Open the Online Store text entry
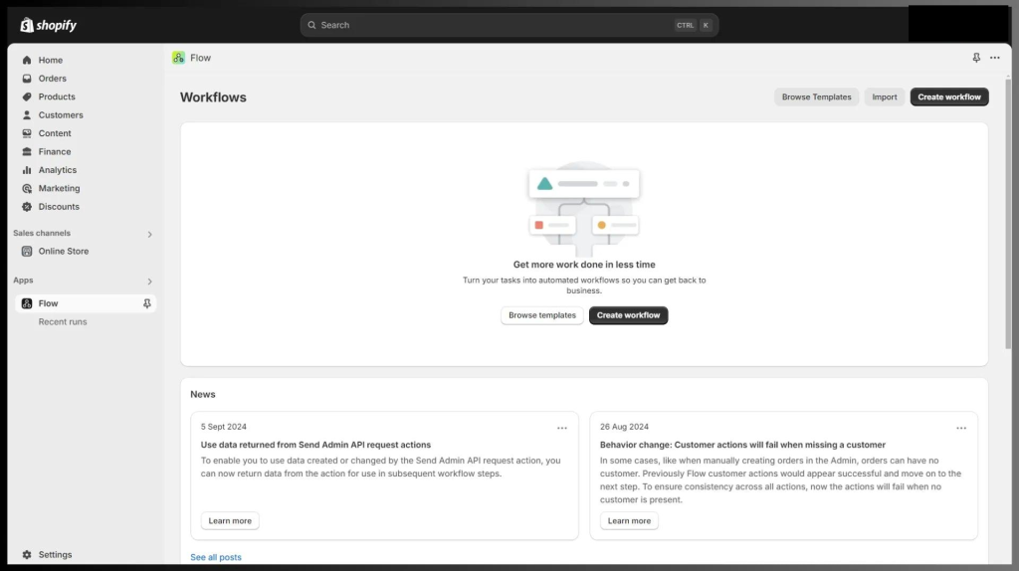This screenshot has height=571, width=1019. point(64,251)
